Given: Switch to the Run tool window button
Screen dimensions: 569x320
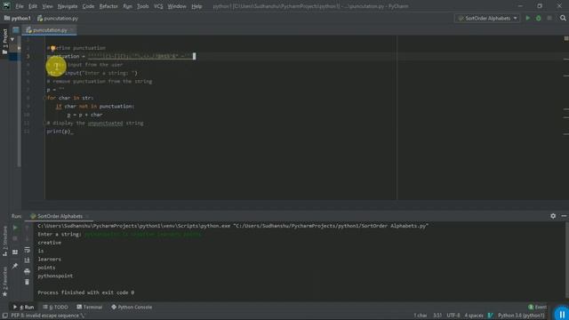Looking at the screenshot, I should pyautogui.click(x=24, y=307).
